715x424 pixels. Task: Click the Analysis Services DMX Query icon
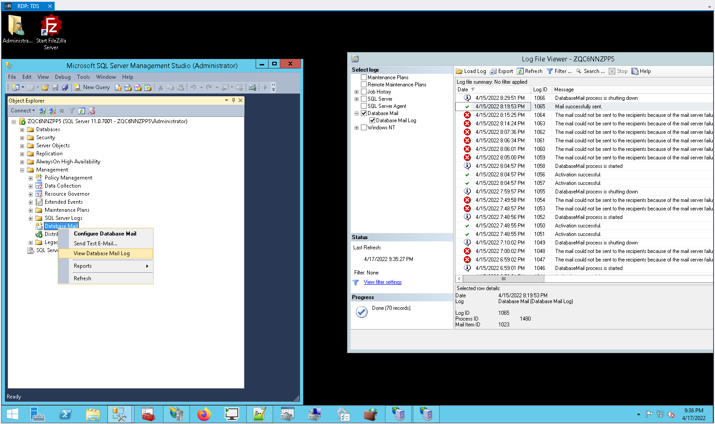[x=138, y=87]
